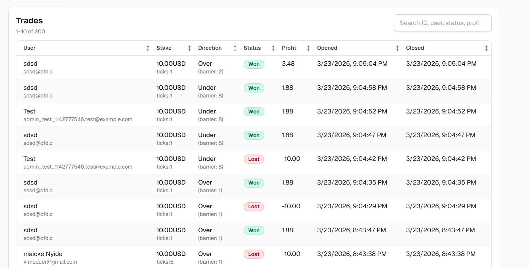Click the Status column header label
The image size is (529, 268).
pyautogui.click(x=252, y=48)
